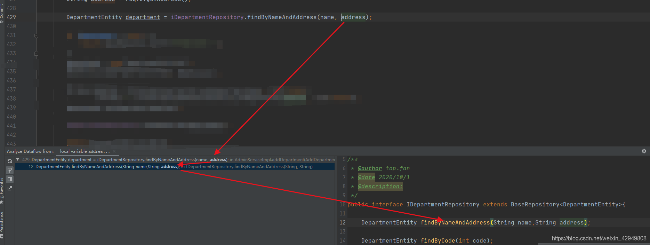Click highlighted 'address' parameter on preview line 12

571,222
